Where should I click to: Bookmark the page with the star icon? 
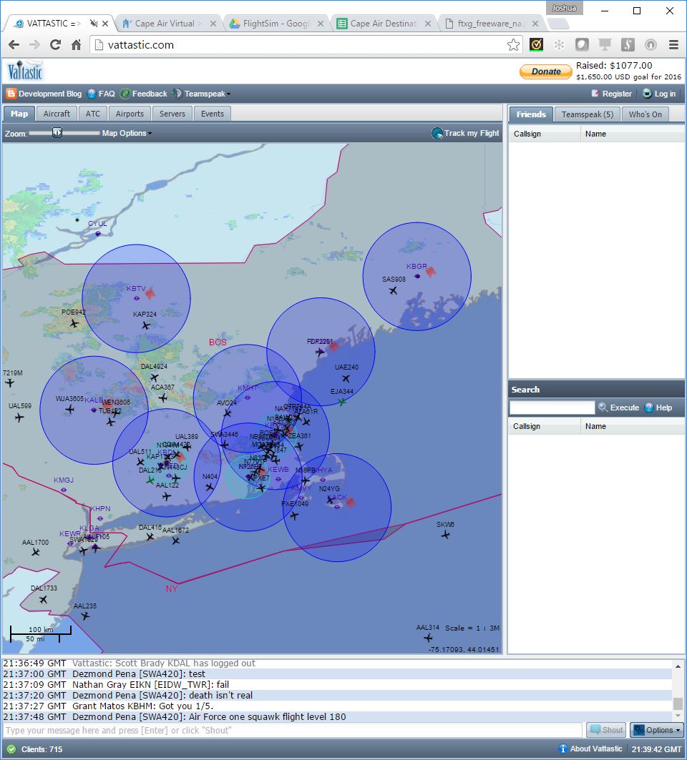click(513, 45)
